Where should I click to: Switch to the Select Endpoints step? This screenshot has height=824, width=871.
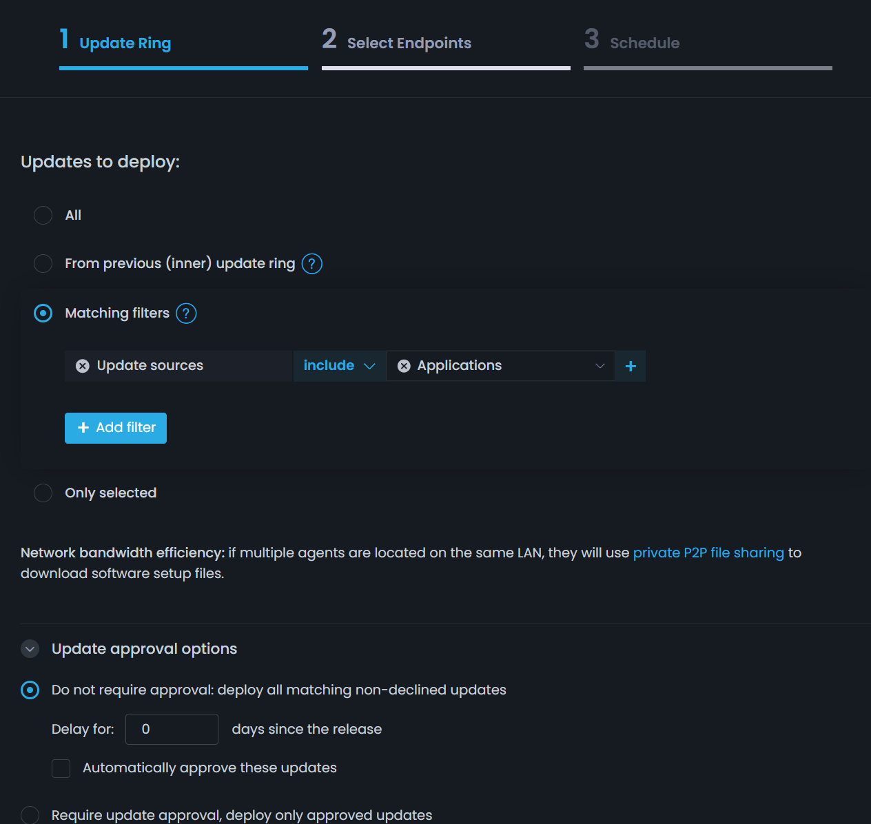pos(397,43)
